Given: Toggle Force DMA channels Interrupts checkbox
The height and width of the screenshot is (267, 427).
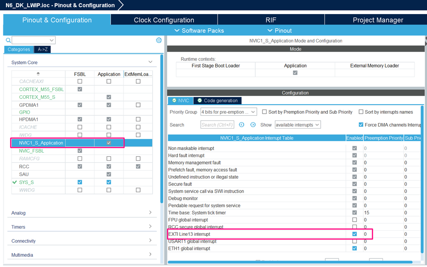Looking at the screenshot, I should pyautogui.click(x=361, y=125).
